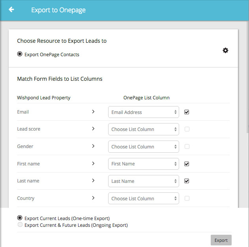Click the OnePage List Column header
Image resolution: width=249 pixels, height=247 pixels.
(x=146, y=98)
